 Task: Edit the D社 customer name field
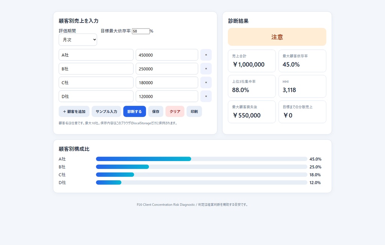[x=96, y=96]
